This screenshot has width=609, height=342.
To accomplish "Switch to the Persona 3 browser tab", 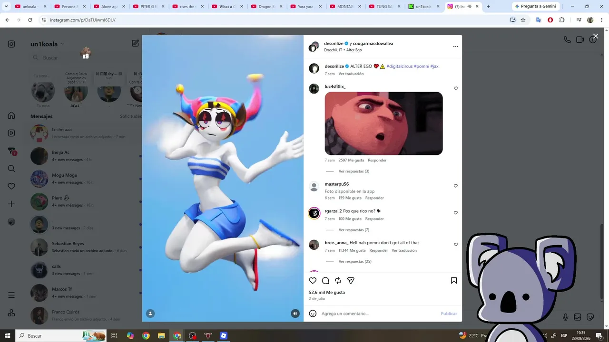I will click(x=70, y=7).
